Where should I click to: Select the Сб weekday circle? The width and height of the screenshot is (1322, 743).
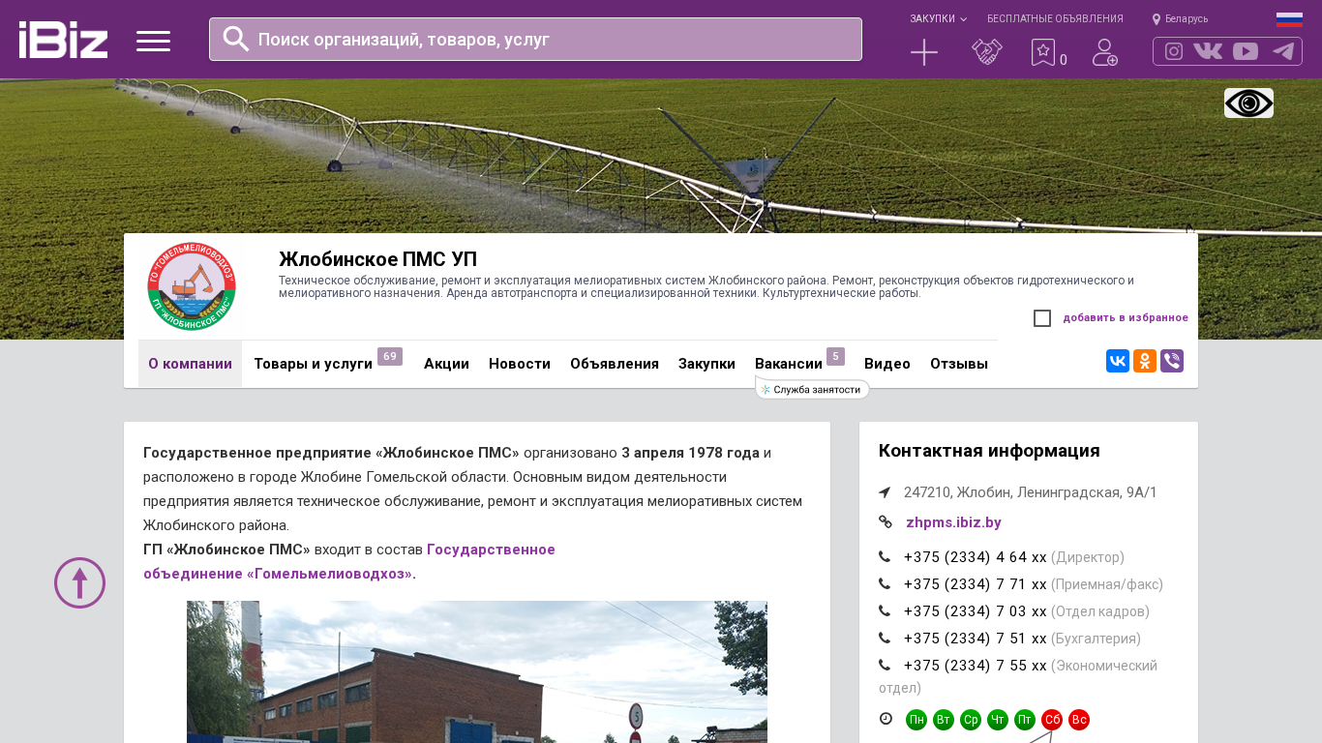click(x=1052, y=720)
